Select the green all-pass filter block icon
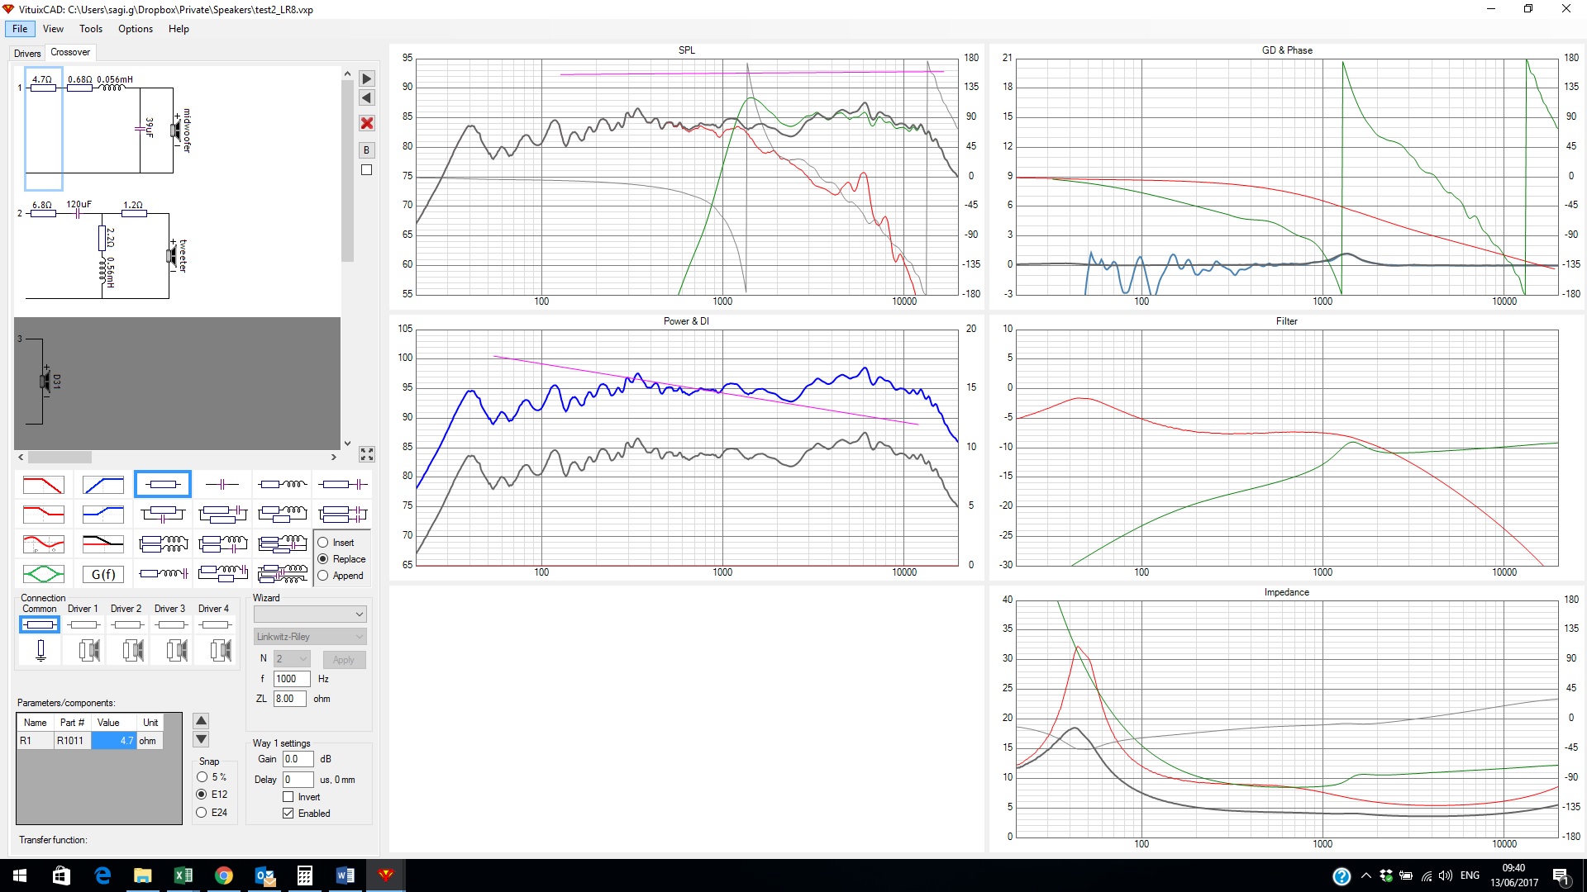1587x892 pixels. (x=43, y=574)
